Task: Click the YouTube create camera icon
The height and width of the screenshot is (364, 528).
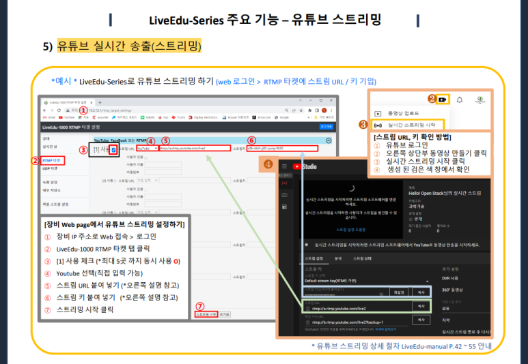Action: click(x=442, y=100)
